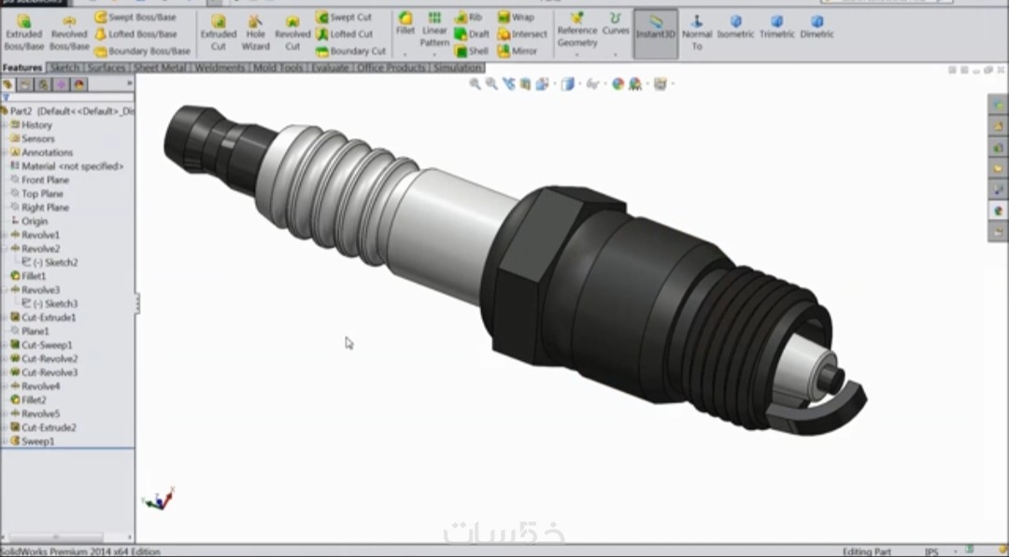Open the Fillet dropdown arrow
The width and height of the screenshot is (1009, 557).
pos(405,55)
